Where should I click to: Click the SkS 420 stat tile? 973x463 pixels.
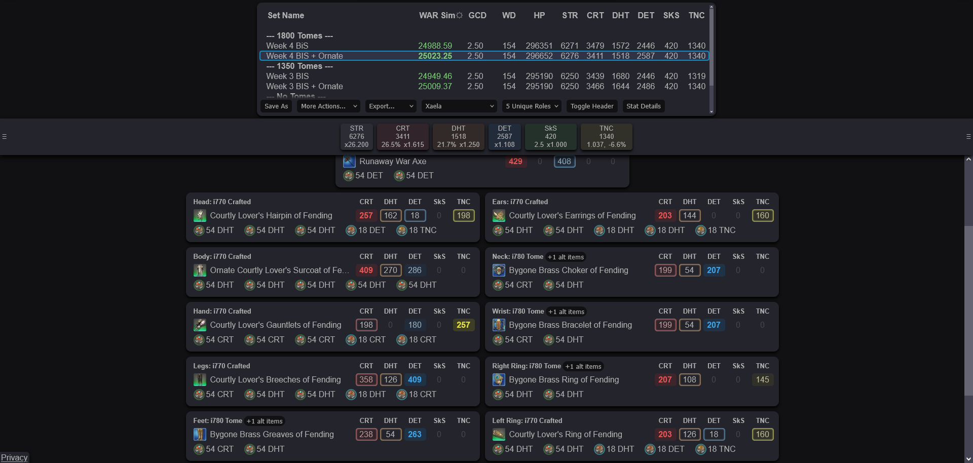click(551, 137)
